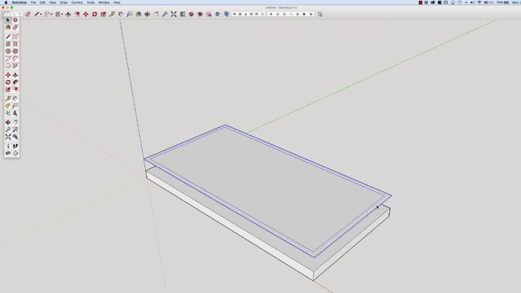Open the Tools menu
Viewport: 521px width, 293px height.
[90, 2]
